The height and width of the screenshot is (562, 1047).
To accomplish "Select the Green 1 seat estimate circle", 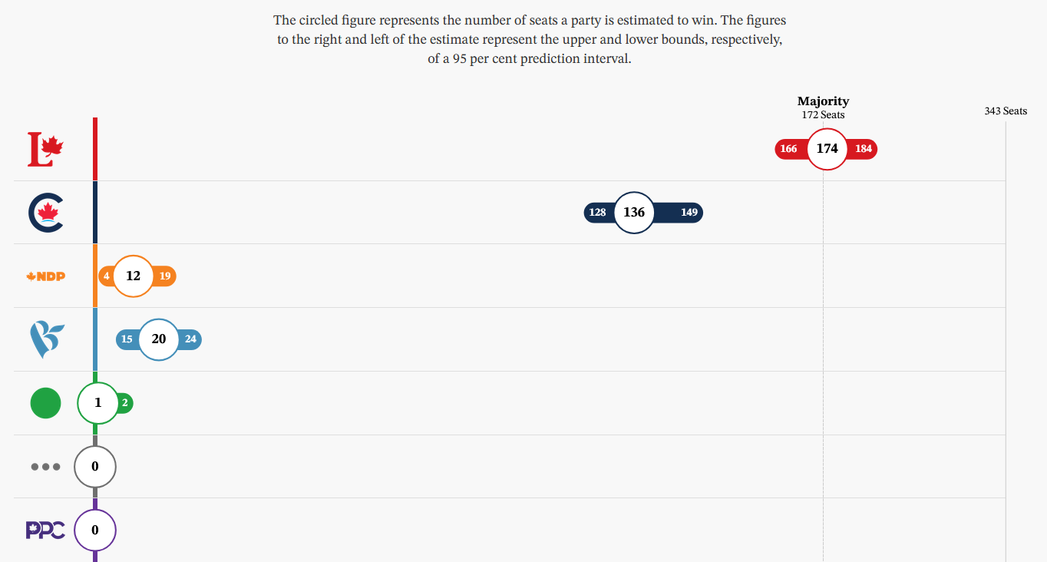I will [x=98, y=403].
